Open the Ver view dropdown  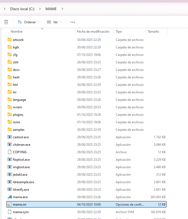(54, 22)
